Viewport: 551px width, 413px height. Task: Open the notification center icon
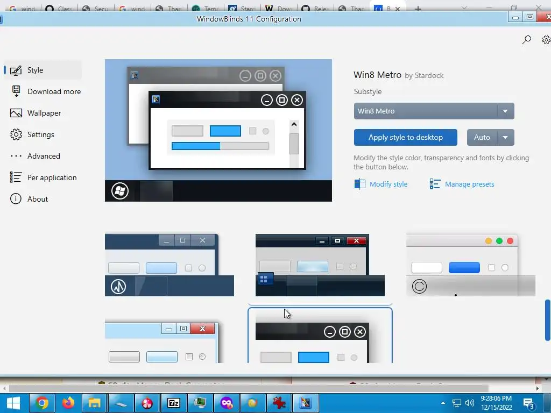529,403
